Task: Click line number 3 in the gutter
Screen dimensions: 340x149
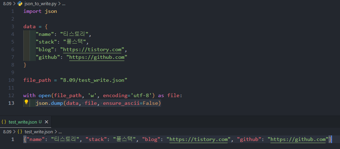Action: click(13, 27)
